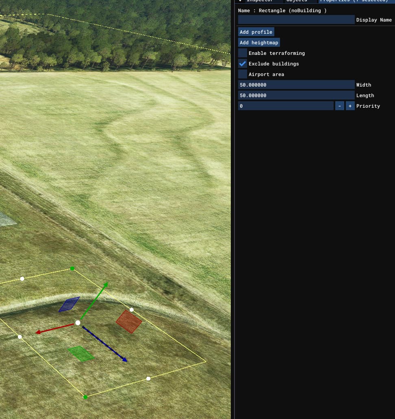Decrease Priority with the minus button
395x419 pixels.
(339, 106)
